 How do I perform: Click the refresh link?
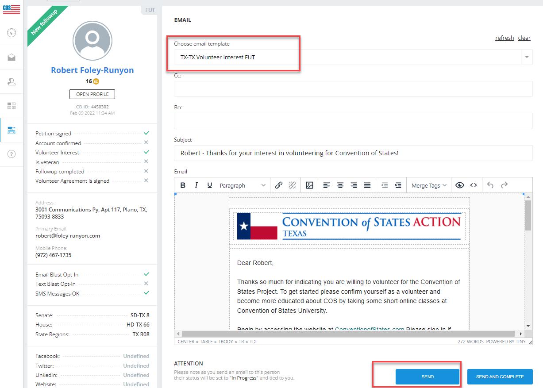[x=504, y=38]
